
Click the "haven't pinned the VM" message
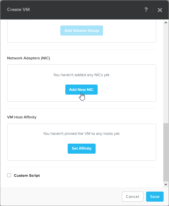(x=81, y=134)
